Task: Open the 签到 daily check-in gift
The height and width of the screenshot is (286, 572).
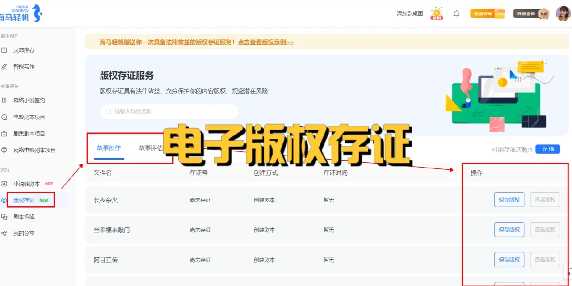Action: tap(437, 13)
